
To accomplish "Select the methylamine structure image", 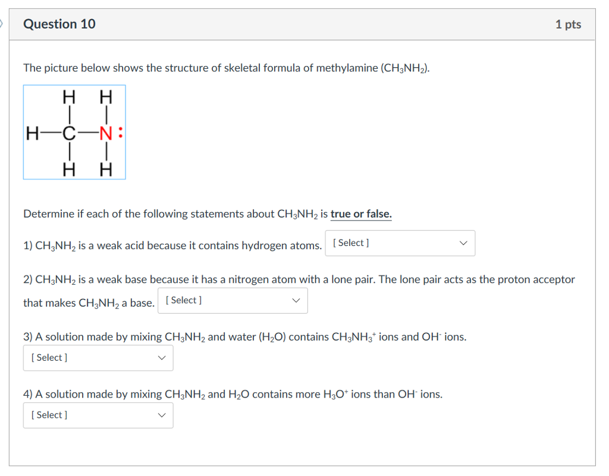I will click(x=74, y=132).
